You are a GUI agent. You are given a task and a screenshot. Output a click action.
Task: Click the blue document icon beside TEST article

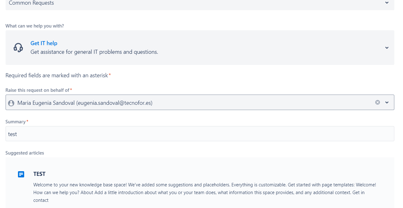(21, 174)
